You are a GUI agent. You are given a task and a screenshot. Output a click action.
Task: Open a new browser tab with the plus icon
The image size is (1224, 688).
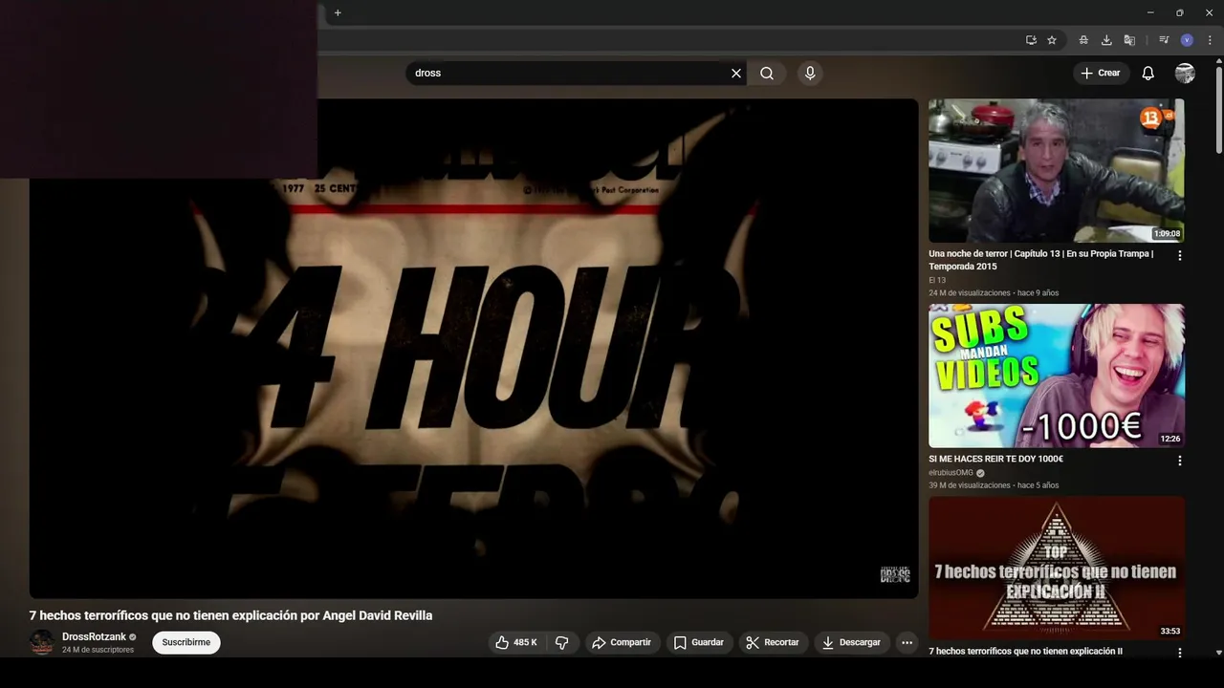coord(338,12)
